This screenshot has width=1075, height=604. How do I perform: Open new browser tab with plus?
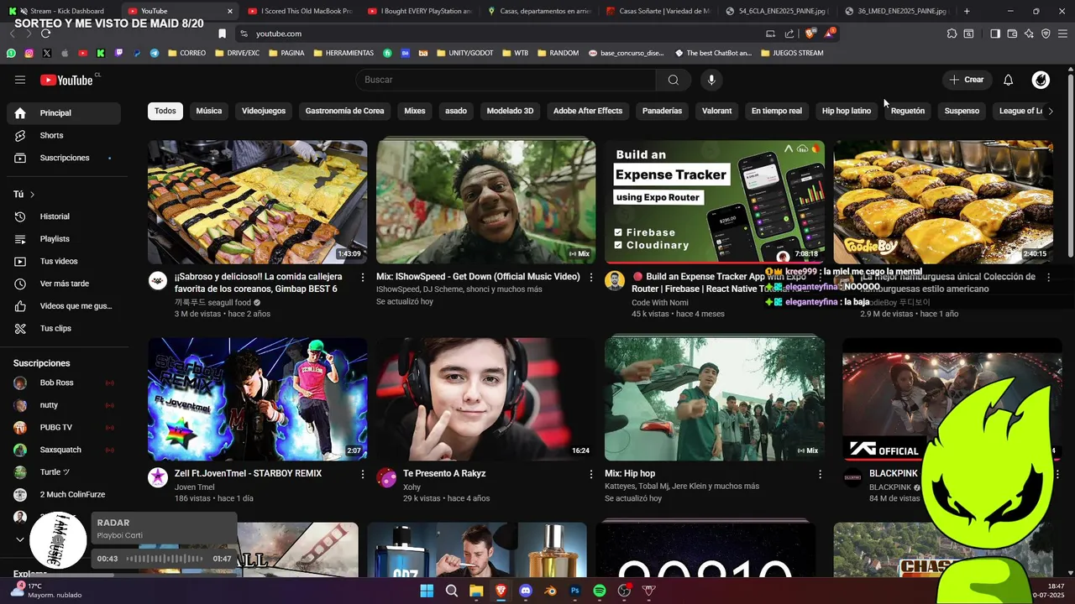coord(967,11)
